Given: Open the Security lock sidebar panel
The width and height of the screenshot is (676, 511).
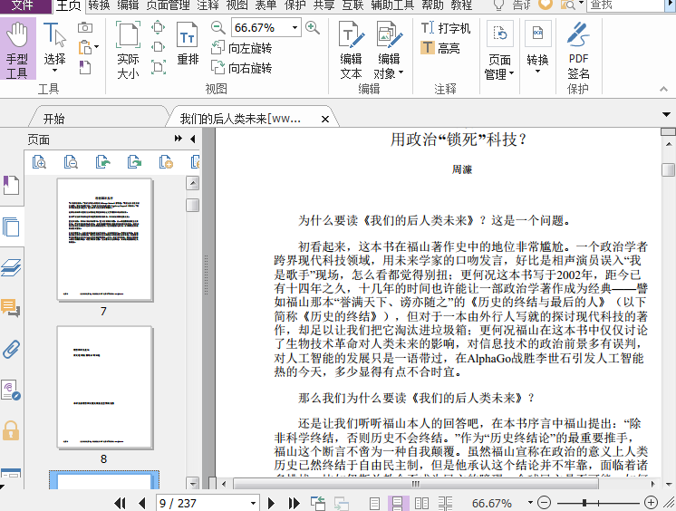Looking at the screenshot, I should point(11,430).
